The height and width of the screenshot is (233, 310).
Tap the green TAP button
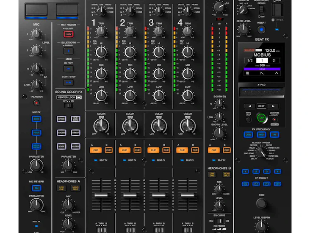pos(261,118)
